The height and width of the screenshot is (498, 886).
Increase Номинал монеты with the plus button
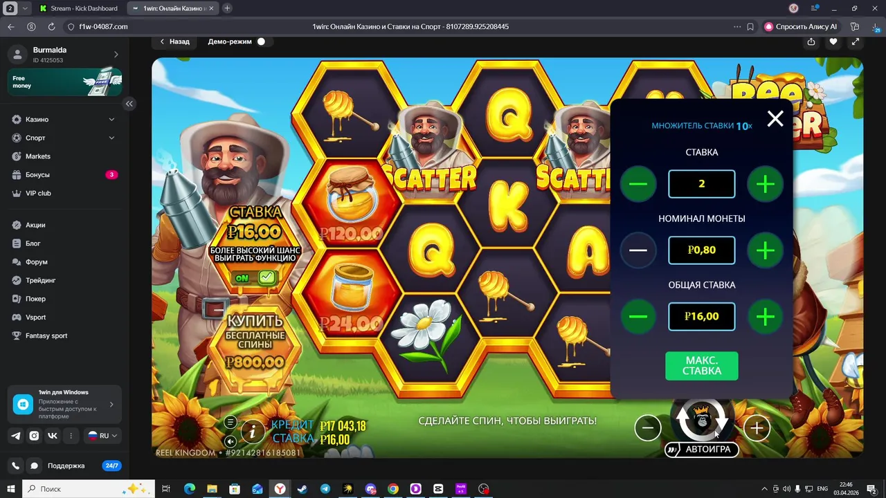point(765,250)
